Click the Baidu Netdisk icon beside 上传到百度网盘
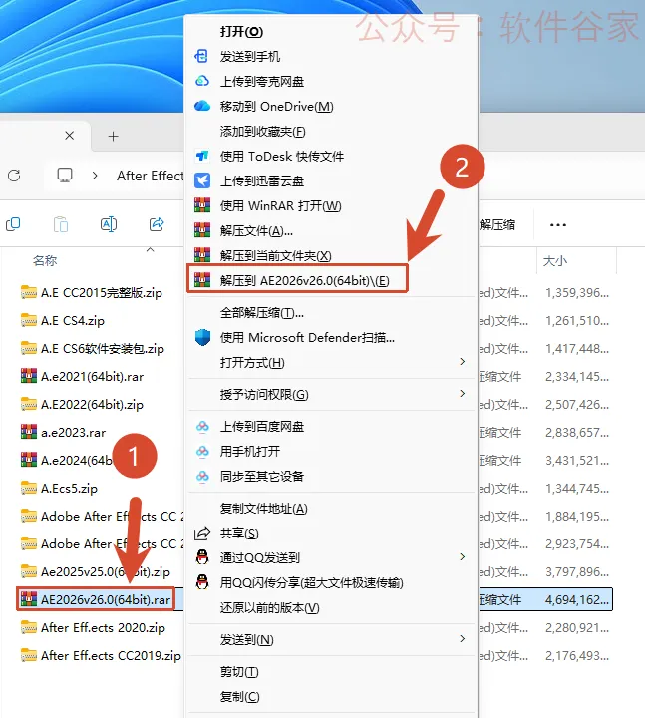The height and width of the screenshot is (718, 645). pos(202,427)
